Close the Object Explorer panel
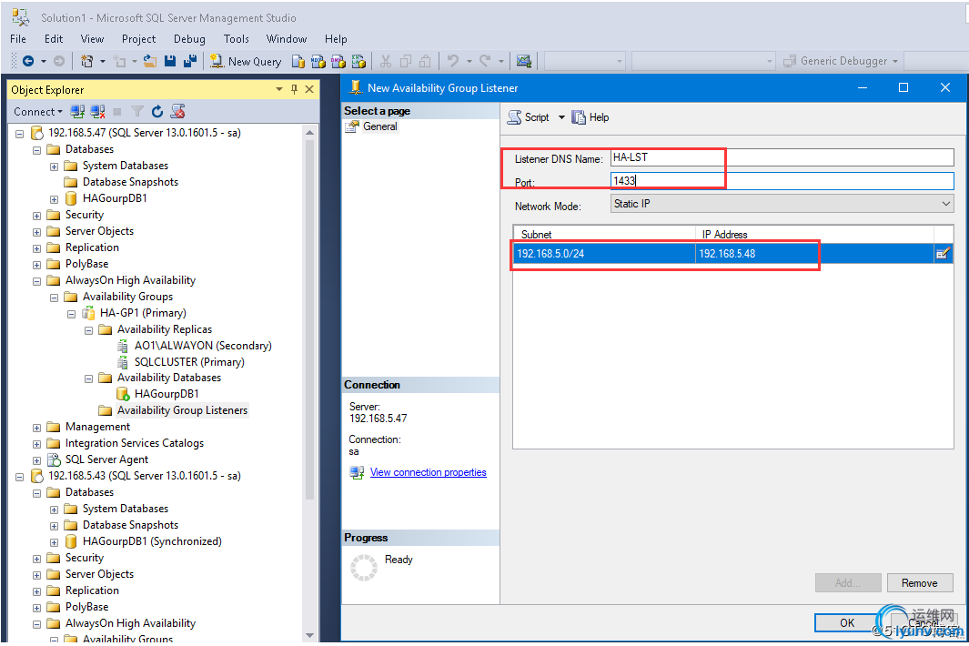 pos(309,90)
